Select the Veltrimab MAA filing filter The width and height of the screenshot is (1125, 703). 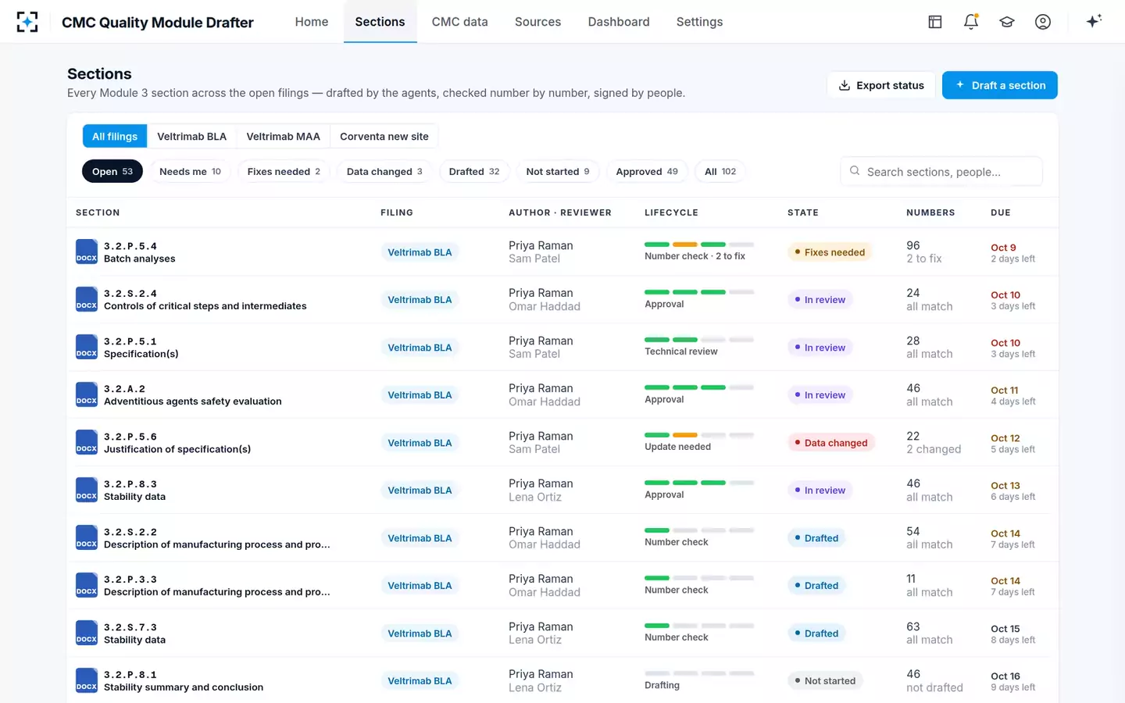point(283,137)
